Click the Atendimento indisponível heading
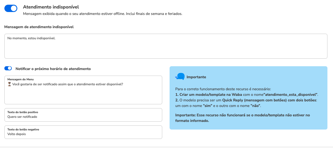The image size is (333, 148). (x=51, y=7)
